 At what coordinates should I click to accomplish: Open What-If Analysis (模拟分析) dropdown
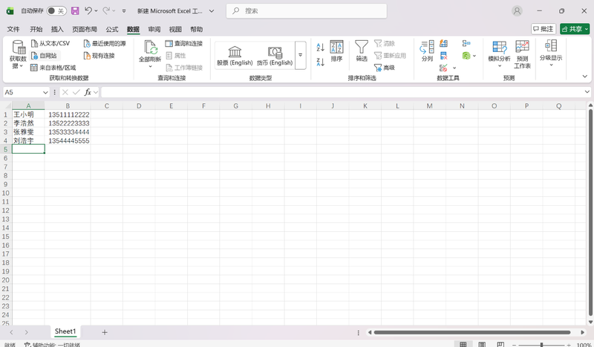tap(499, 53)
